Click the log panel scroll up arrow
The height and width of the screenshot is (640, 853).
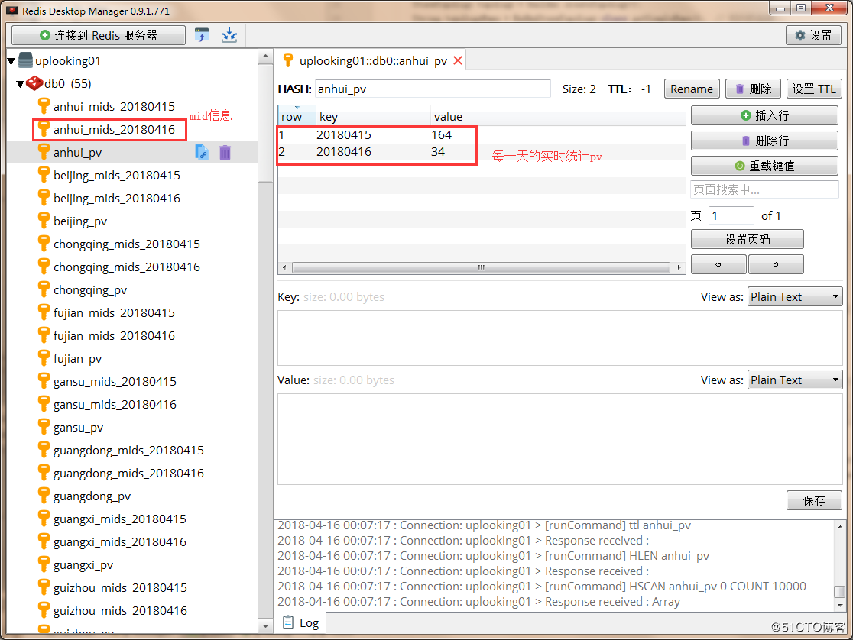839,526
